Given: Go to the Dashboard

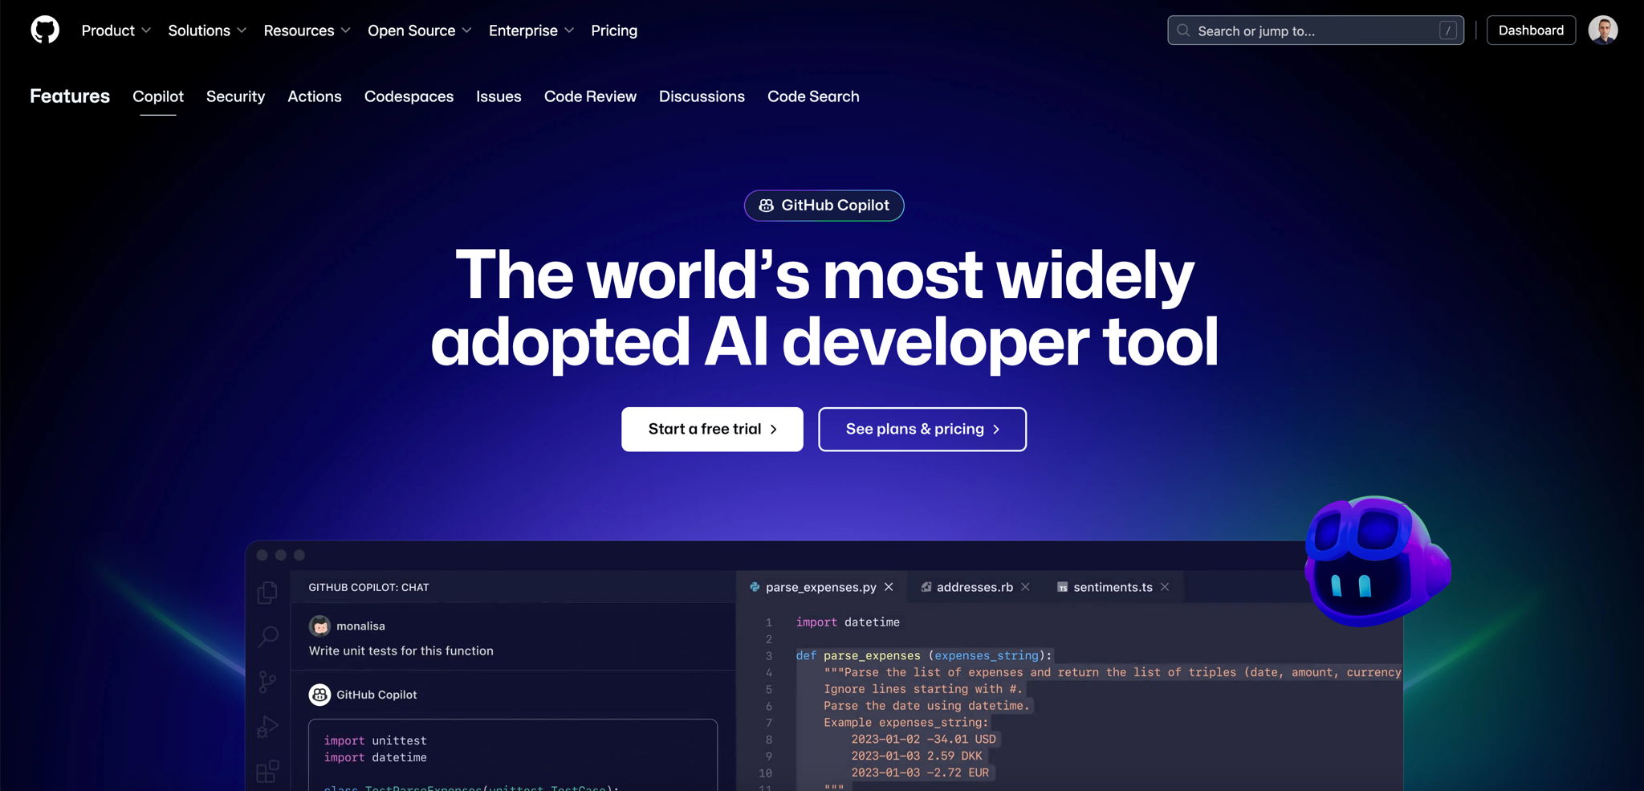Looking at the screenshot, I should pyautogui.click(x=1531, y=31).
